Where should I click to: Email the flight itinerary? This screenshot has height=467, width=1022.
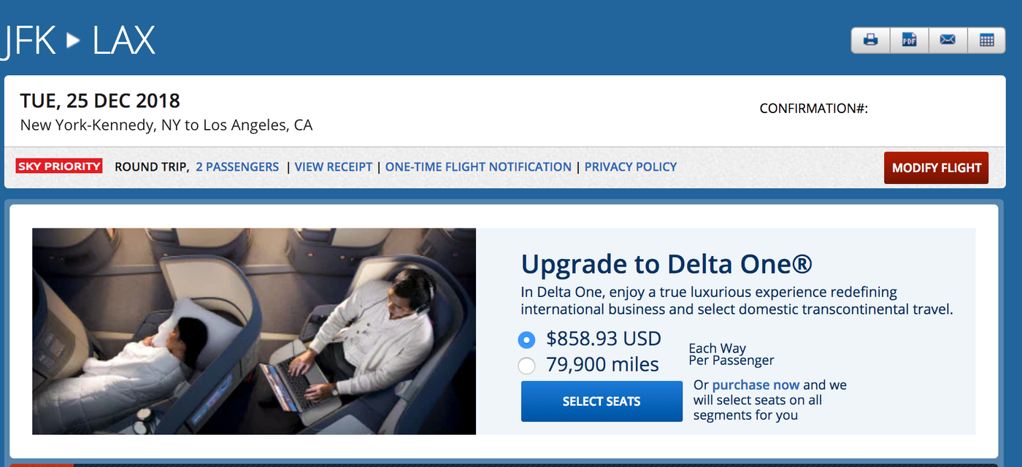pos(948,40)
